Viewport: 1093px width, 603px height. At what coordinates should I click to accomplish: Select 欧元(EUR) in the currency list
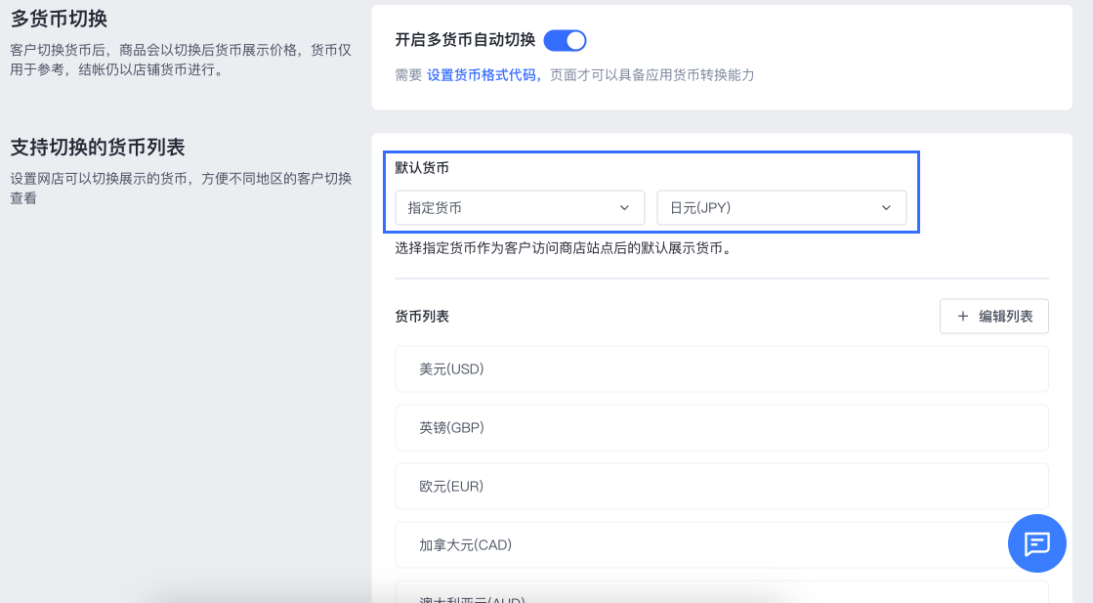coord(721,486)
